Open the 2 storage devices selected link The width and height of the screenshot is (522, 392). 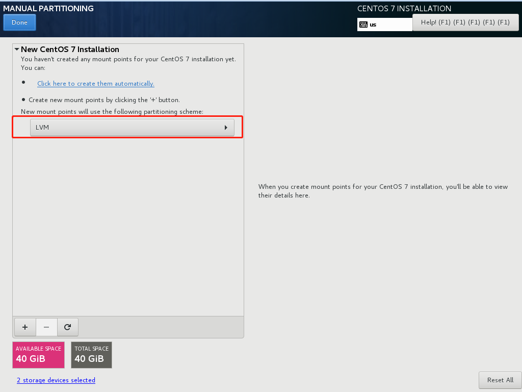pyautogui.click(x=56, y=380)
